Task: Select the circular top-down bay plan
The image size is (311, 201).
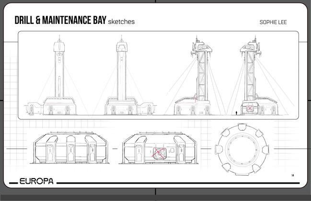Action: click(x=238, y=149)
